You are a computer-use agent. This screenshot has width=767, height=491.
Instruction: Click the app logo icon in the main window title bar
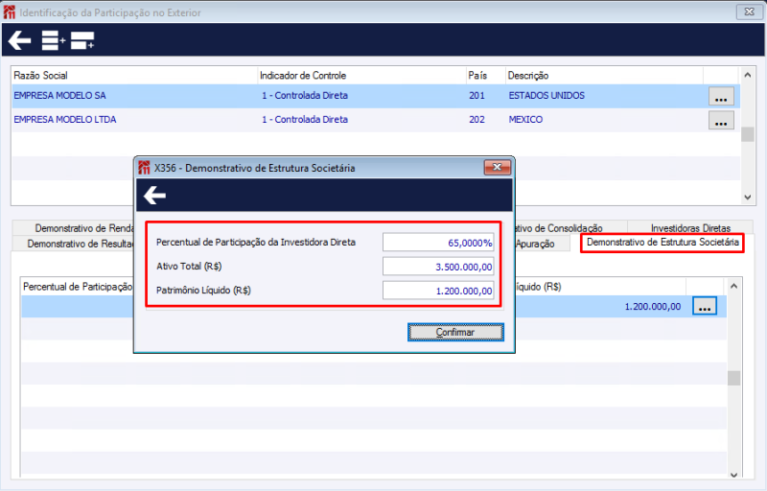(x=10, y=12)
